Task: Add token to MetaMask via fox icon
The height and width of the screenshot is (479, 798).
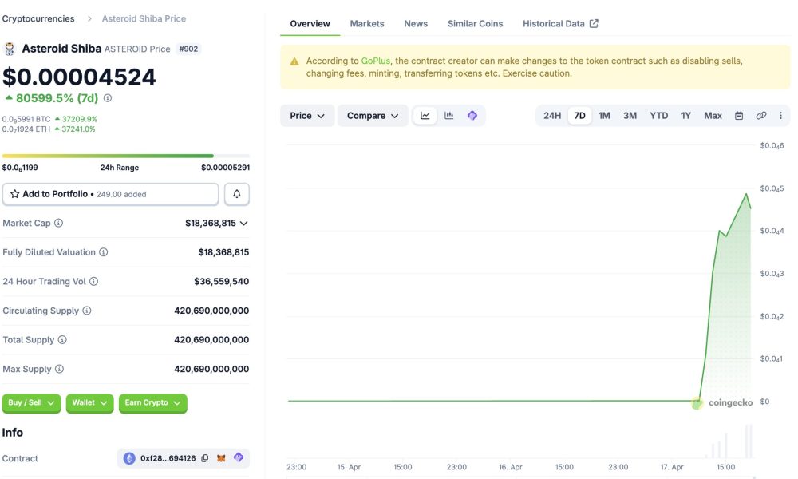Action: point(221,458)
